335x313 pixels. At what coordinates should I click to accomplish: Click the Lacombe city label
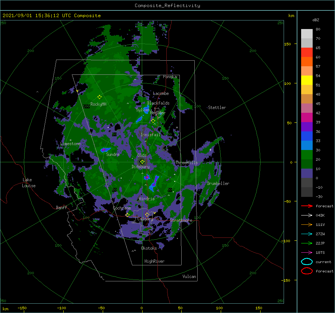click(161, 93)
